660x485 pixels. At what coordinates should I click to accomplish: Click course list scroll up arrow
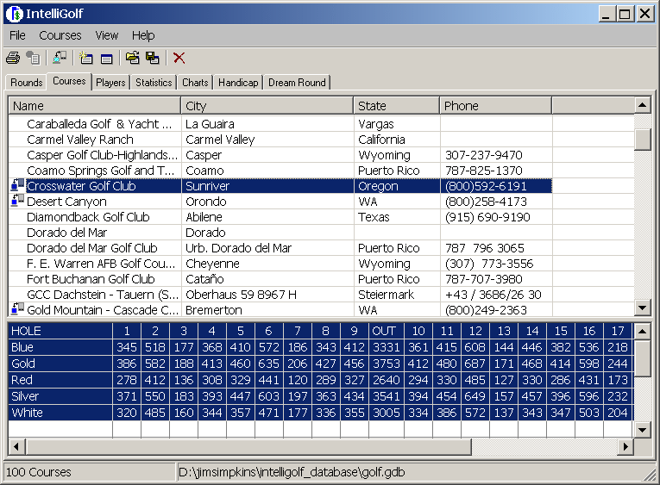point(643,104)
